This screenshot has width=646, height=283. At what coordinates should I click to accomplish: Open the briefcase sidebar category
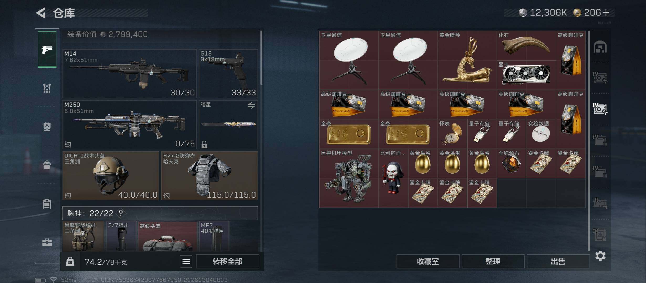[x=47, y=242]
